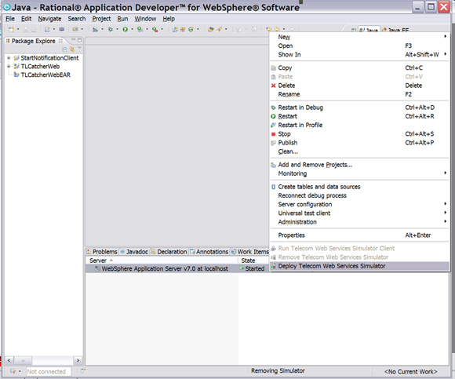Expand the Universal test client submenu

360,213
